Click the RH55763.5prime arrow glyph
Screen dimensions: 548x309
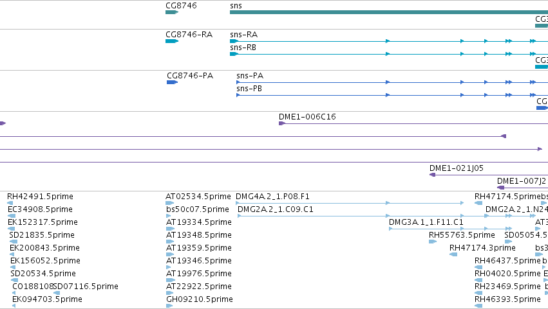433,242
